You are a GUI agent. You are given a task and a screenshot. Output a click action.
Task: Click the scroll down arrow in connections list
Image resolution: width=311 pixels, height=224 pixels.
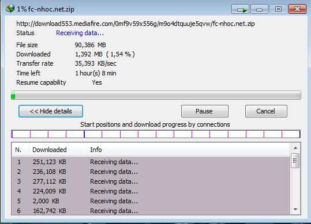point(295,210)
